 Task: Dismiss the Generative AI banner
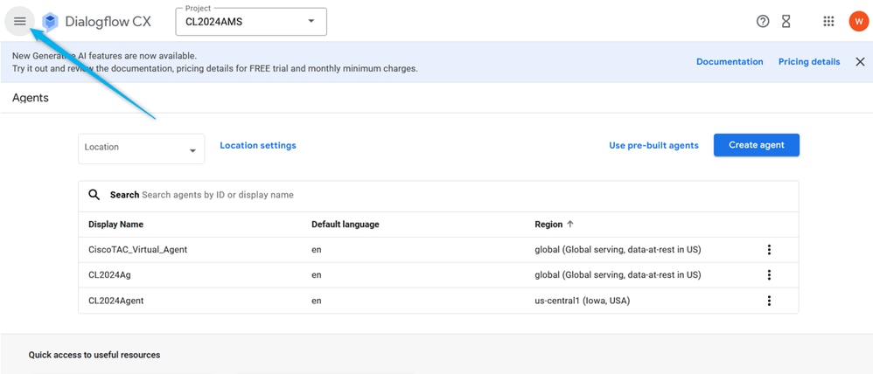point(860,62)
